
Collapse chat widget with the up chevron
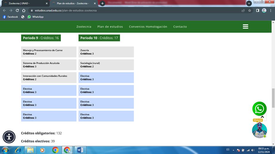tap(262, 117)
